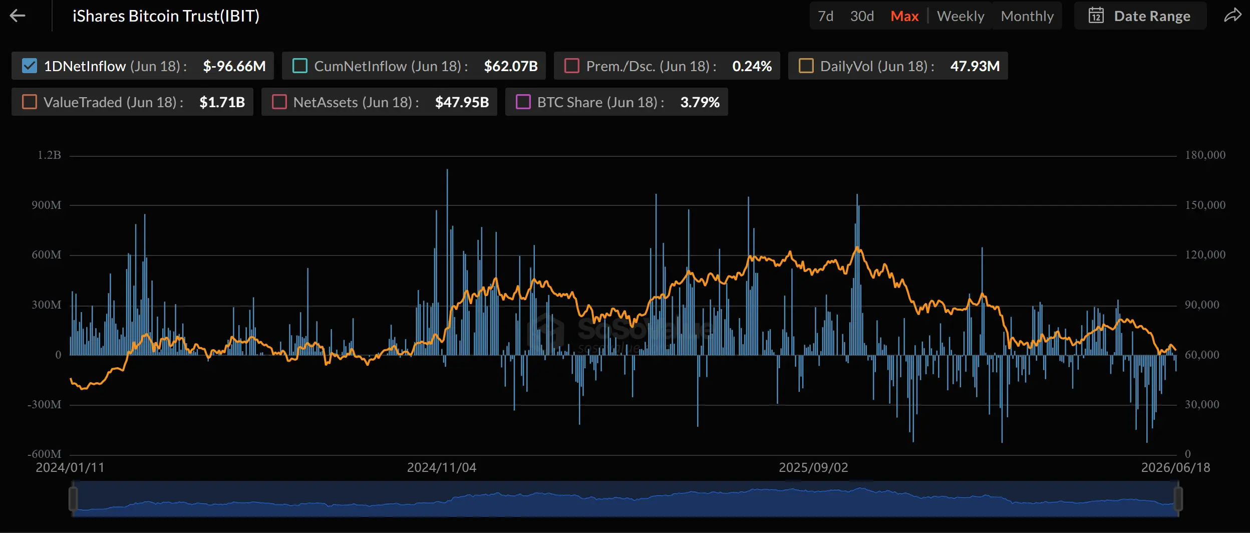Image resolution: width=1250 pixels, height=533 pixels.
Task: Click the 3.79% BTC share figure
Action: point(700,102)
